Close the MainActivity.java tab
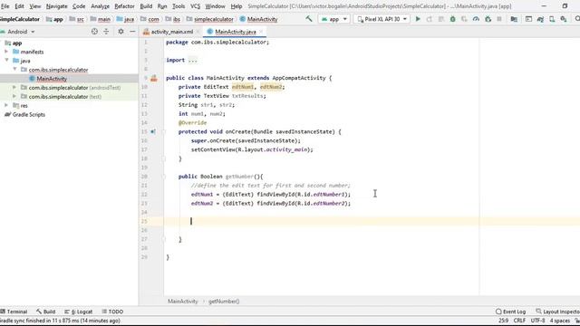This screenshot has width=580, height=326. click(x=261, y=32)
